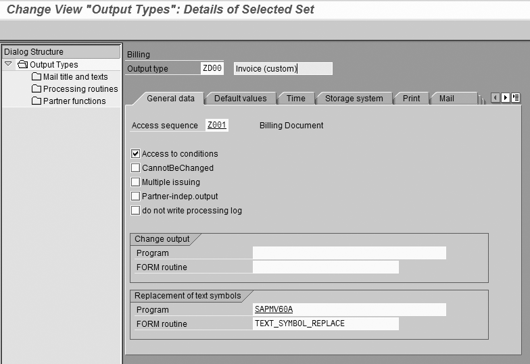Click the Access sequence Z001 field
The image size is (530, 364).
pos(217,126)
